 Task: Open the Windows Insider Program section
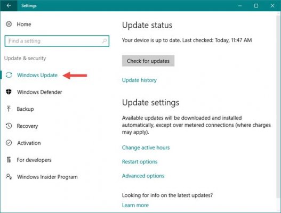pos(47,177)
